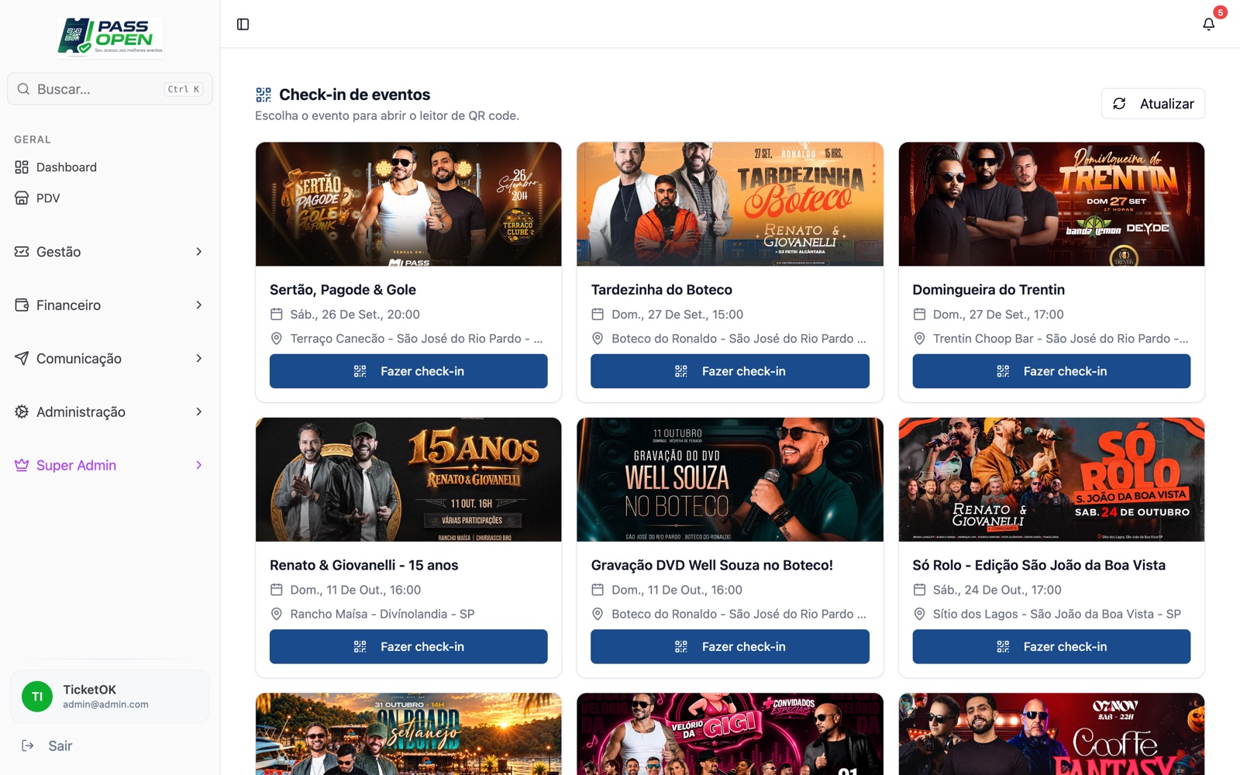This screenshot has width=1240, height=775.
Task: Open the Financeiro menu item
Action: pyautogui.click(x=110, y=305)
